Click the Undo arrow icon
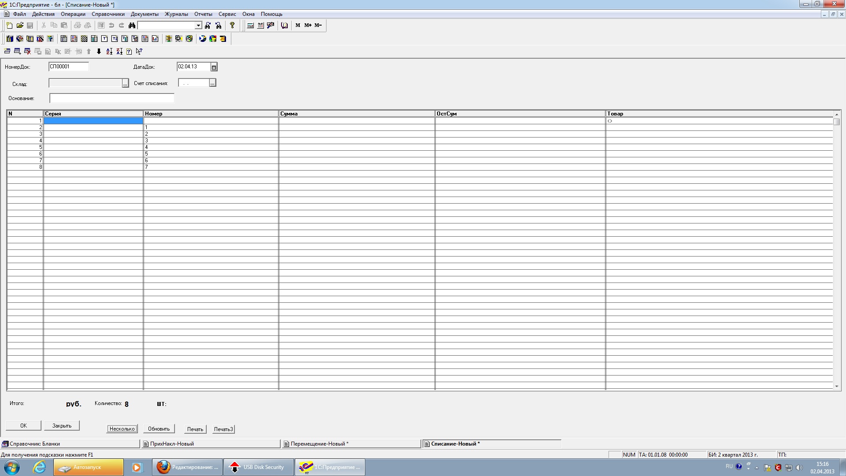The height and width of the screenshot is (476, 846). pos(111,26)
